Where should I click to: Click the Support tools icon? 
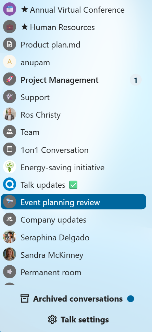coord(10,97)
